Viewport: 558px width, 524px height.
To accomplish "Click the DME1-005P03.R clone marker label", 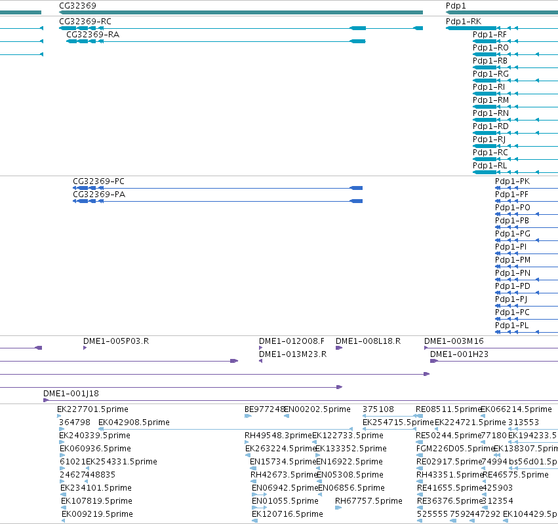I will coord(116,341).
